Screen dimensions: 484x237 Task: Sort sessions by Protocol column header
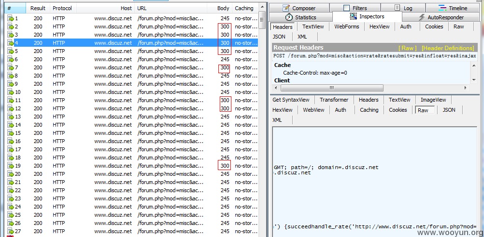click(x=62, y=8)
